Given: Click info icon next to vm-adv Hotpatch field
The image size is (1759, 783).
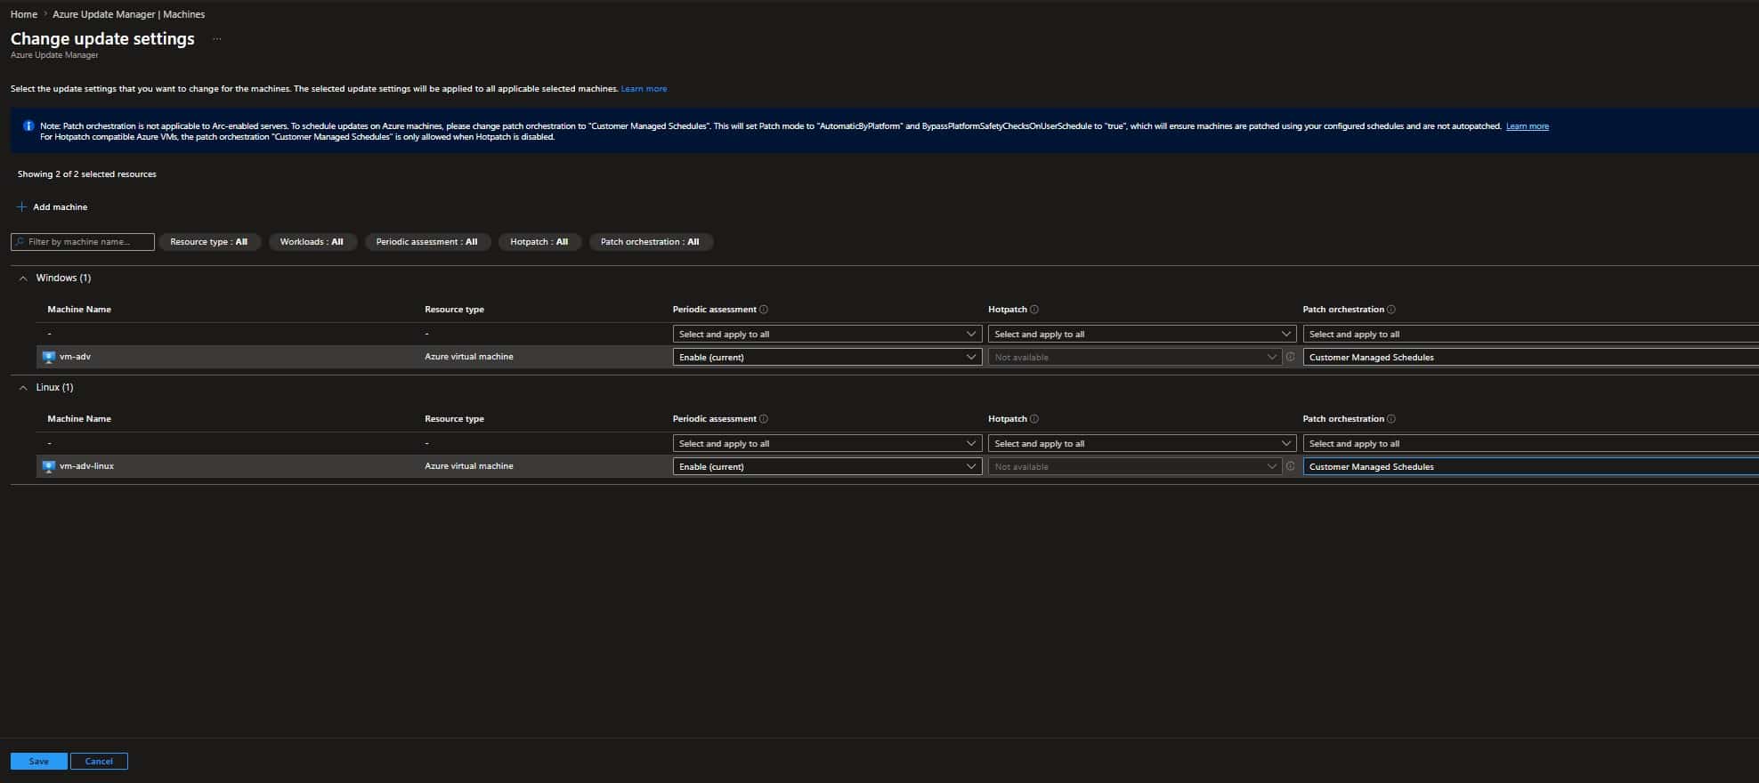Looking at the screenshot, I should [1291, 357].
